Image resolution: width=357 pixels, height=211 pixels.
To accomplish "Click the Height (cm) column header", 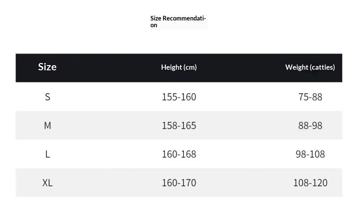I will (x=179, y=67).
